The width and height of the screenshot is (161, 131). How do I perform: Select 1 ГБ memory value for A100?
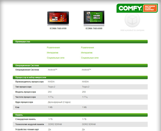click(x=50, y=119)
